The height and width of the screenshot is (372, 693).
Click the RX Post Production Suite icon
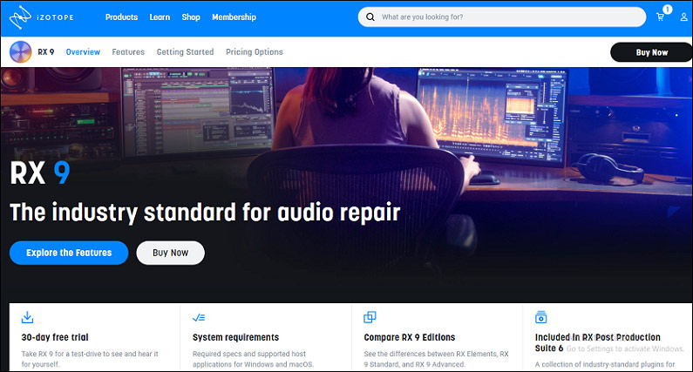541,317
